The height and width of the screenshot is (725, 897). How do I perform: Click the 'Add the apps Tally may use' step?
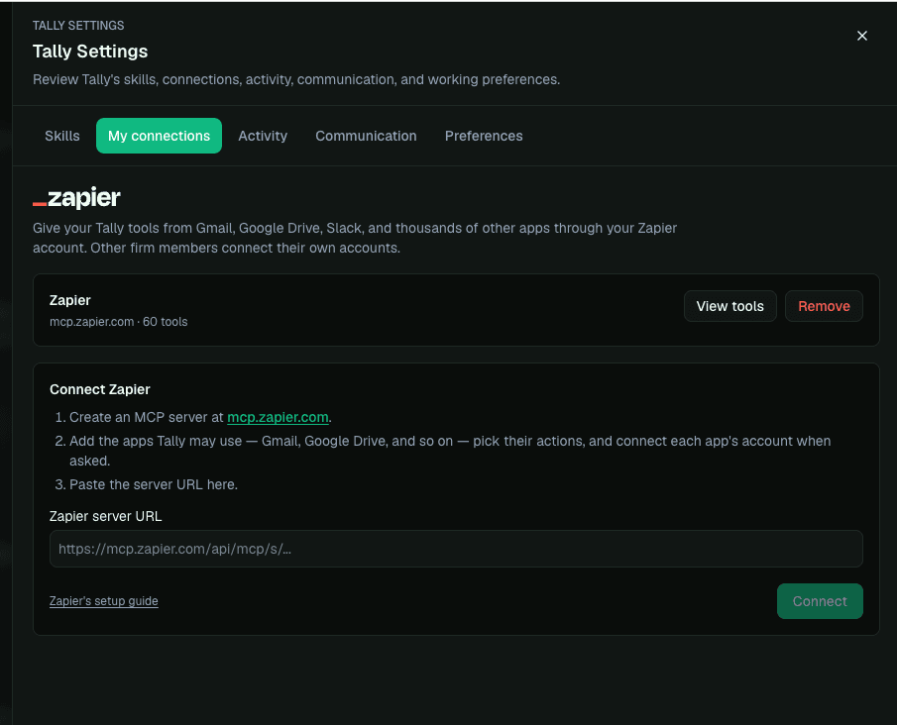[x=450, y=451]
